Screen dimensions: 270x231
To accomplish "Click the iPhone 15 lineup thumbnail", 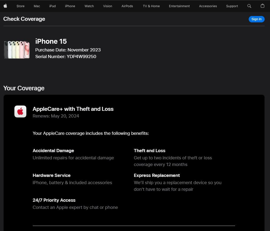I will point(17,50).
